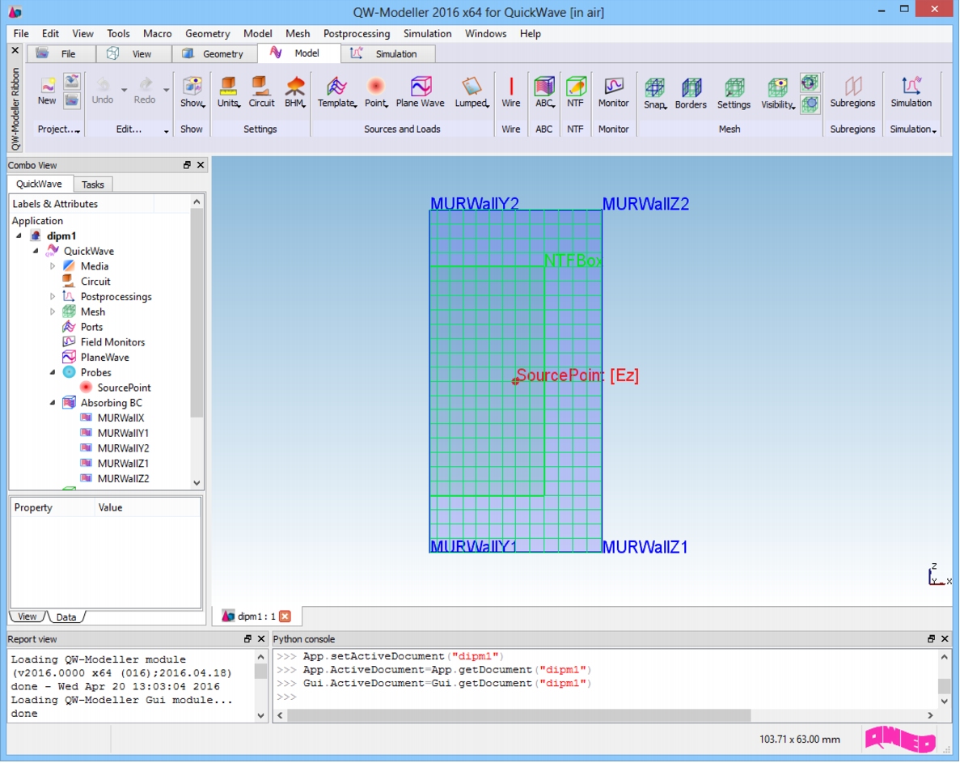The height and width of the screenshot is (763, 960).
Task: Select Ports tree item
Action: (91, 327)
